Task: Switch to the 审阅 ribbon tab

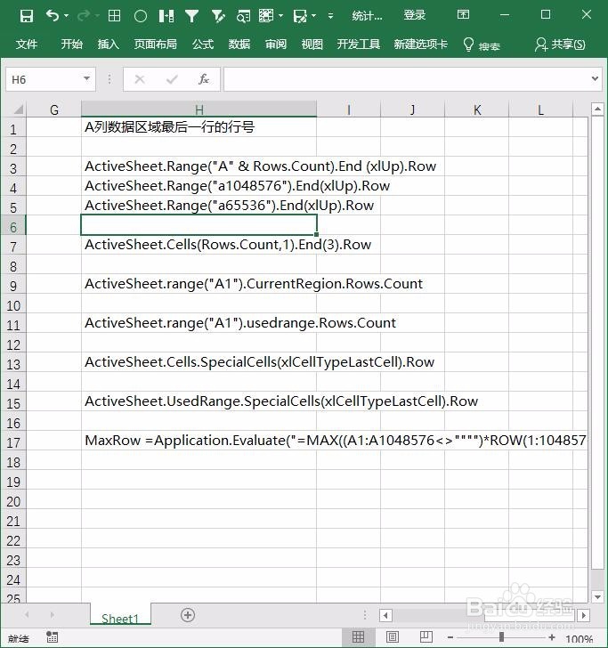Action: (x=276, y=44)
